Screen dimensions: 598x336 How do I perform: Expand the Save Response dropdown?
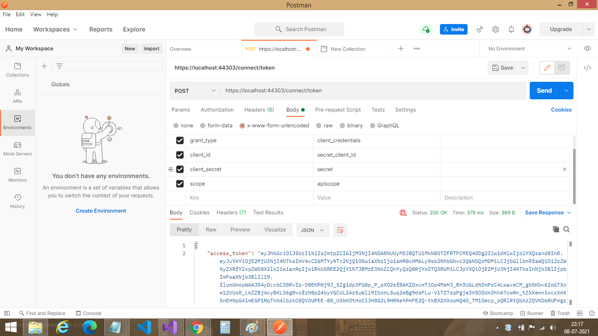coord(548,213)
